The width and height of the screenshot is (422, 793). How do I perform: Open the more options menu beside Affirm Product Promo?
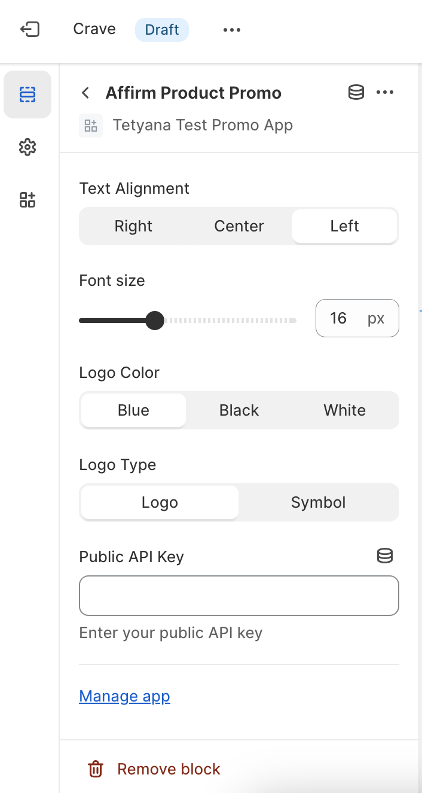[x=386, y=92]
